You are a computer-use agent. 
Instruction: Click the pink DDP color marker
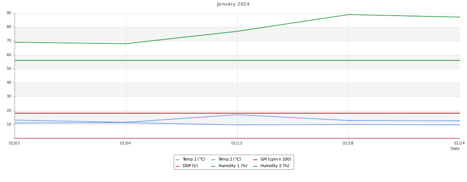click(178, 166)
